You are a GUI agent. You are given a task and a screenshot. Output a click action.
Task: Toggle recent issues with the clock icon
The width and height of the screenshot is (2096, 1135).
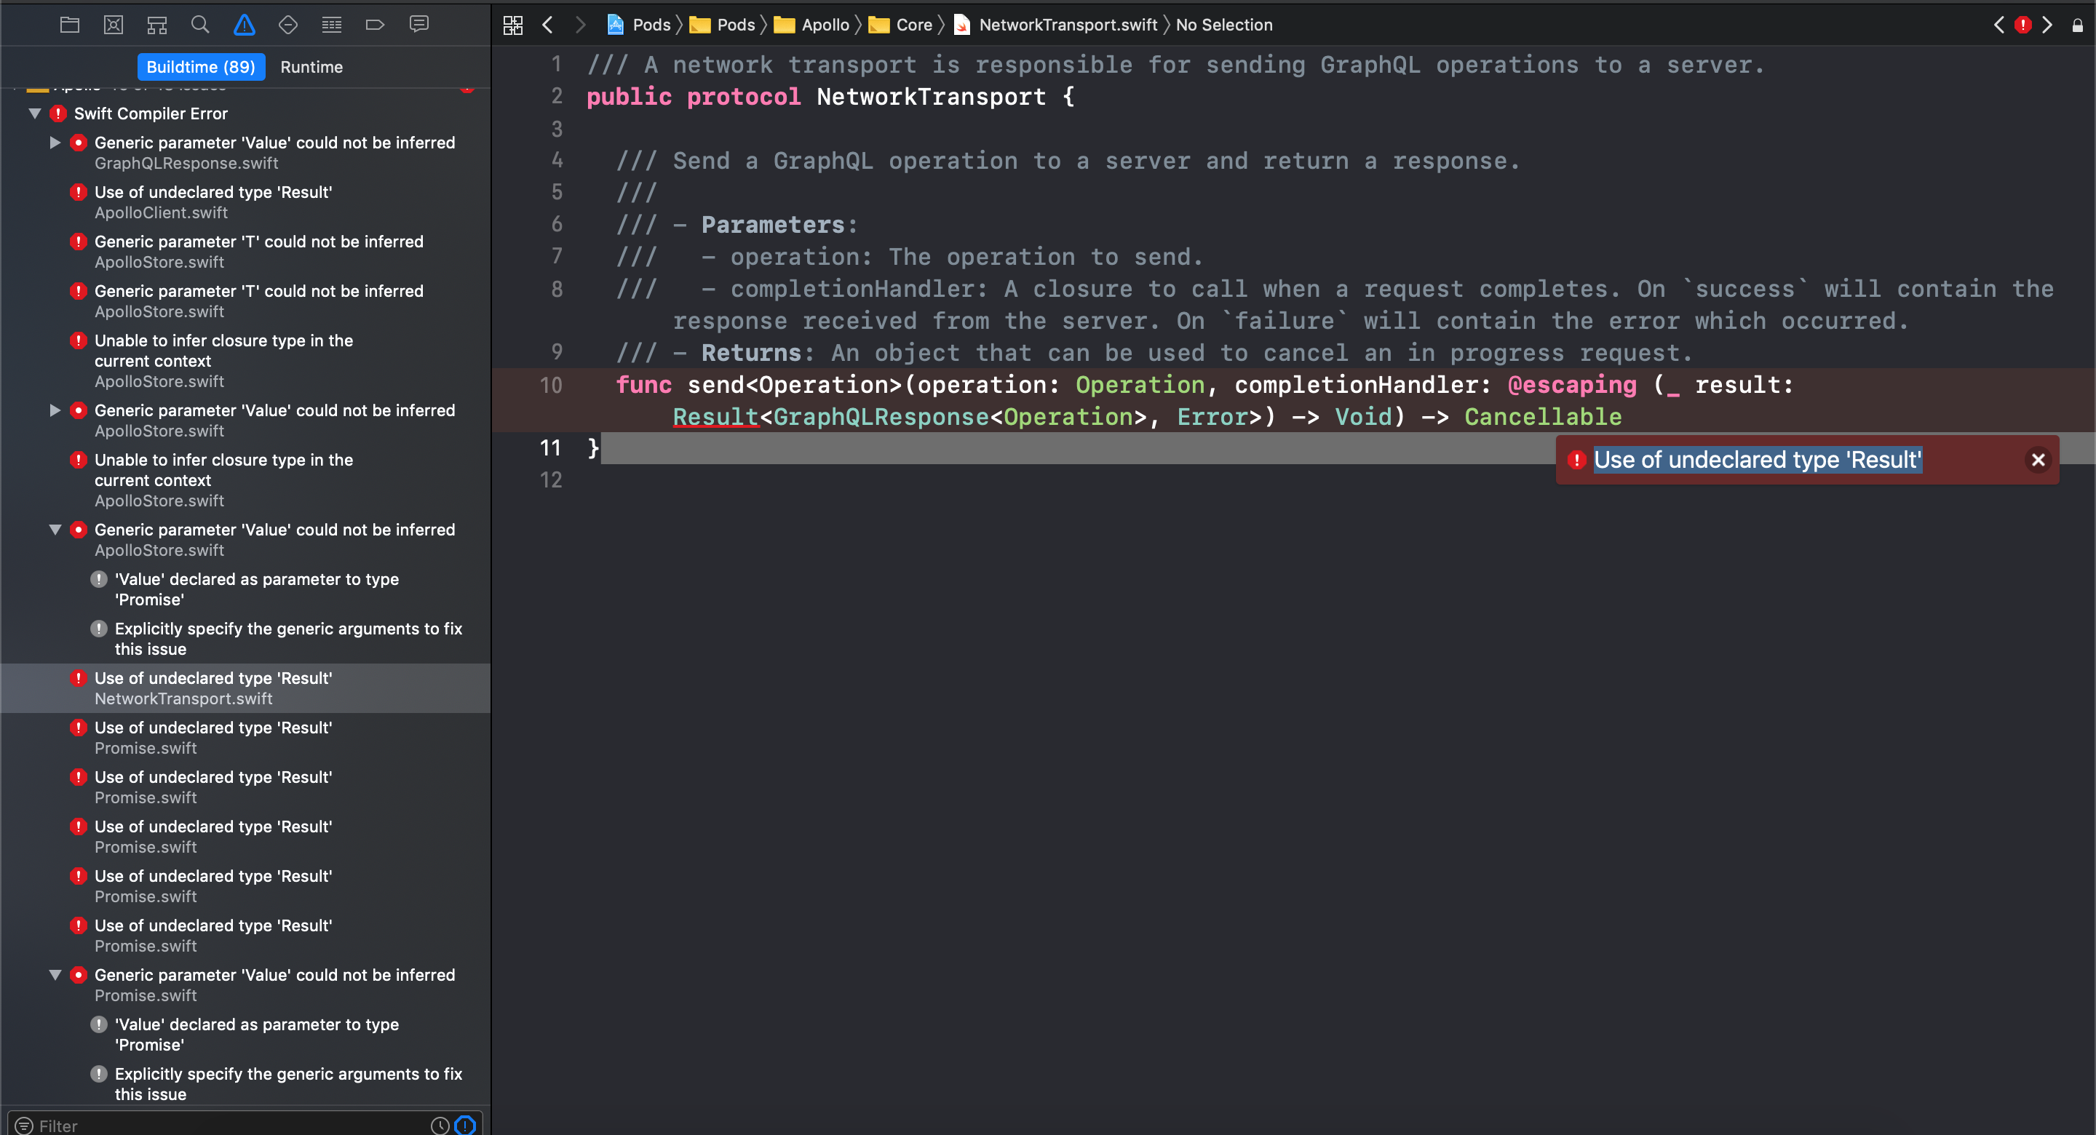tap(440, 1126)
